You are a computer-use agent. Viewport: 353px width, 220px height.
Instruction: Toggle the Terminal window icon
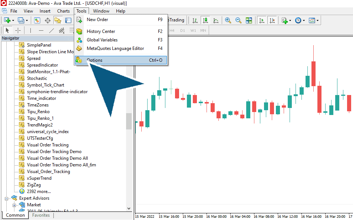point(68,20)
